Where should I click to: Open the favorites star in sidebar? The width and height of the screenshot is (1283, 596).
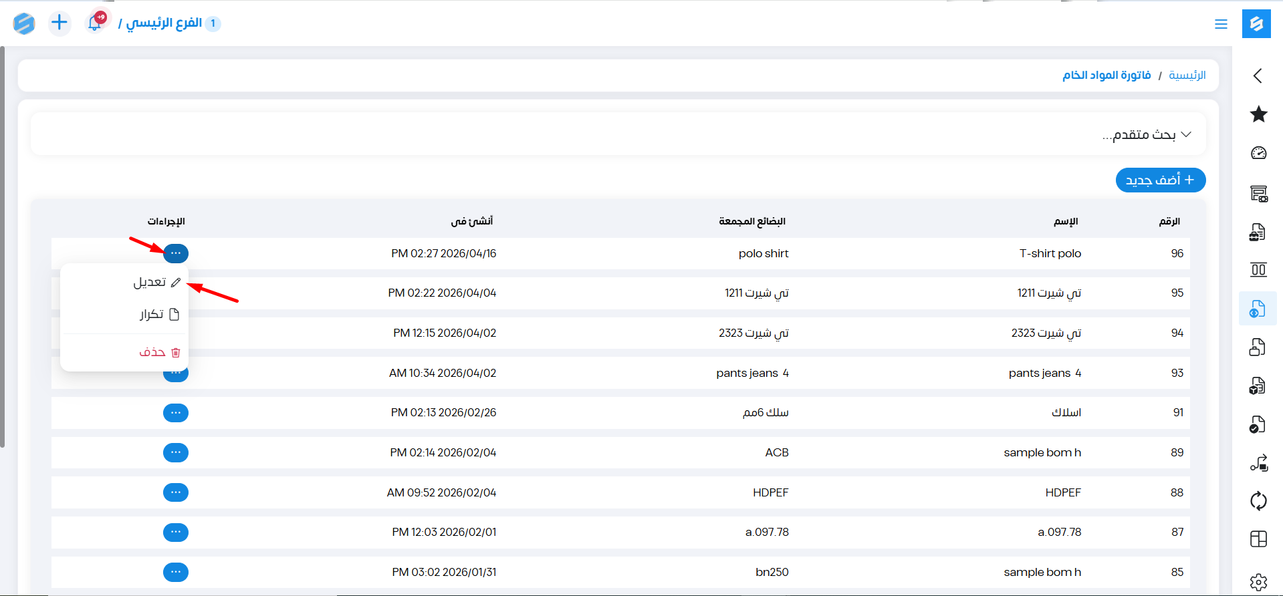click(x=1258, y=114)
